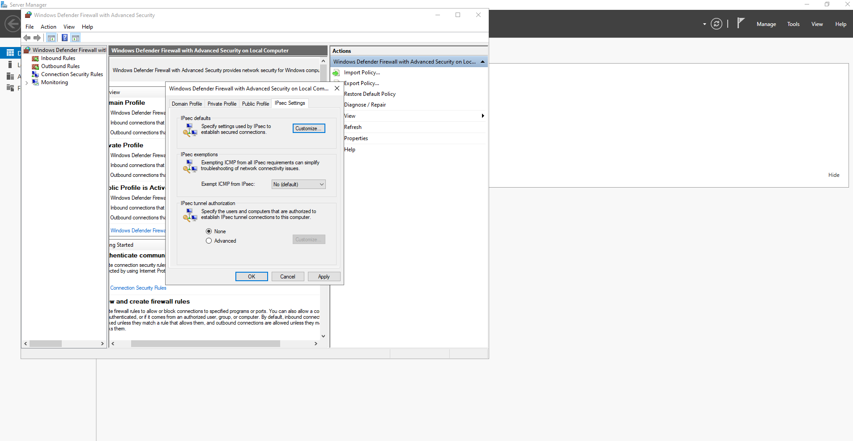Switch to the Domain Profile tab
Viewport: 853px width, 441px height.
[x=187, y=104]
